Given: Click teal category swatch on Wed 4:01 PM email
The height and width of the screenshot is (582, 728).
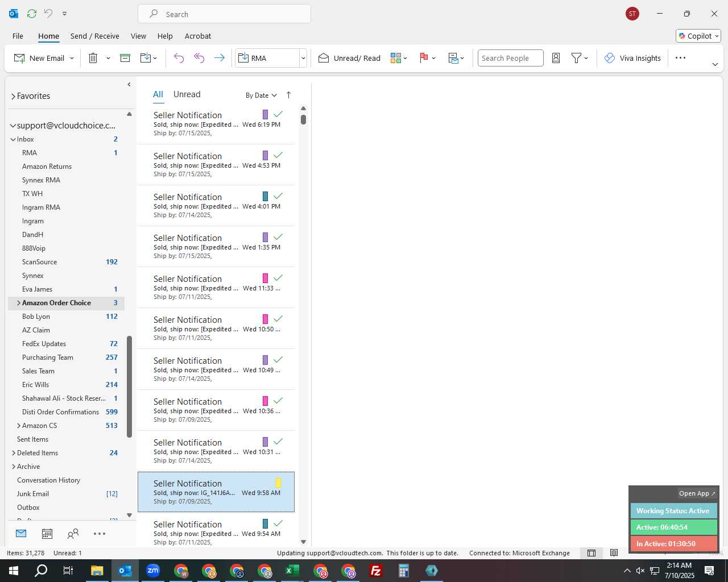Looking at the screenshot, I should (x=265, y=196).
